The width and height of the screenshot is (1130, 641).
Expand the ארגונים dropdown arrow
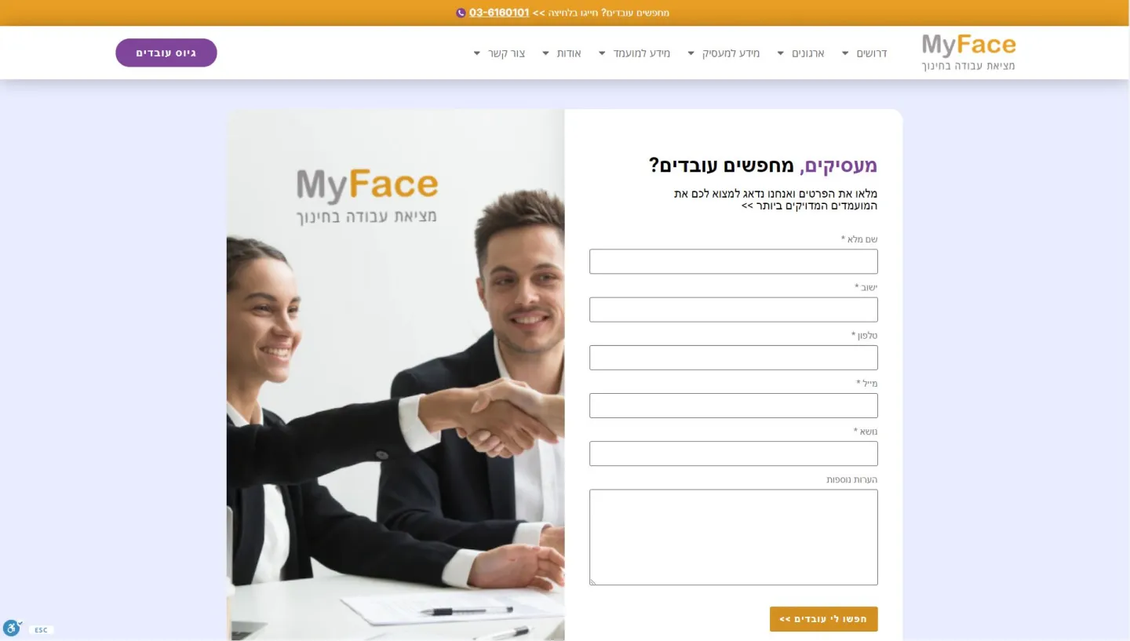tap(781, 53)
